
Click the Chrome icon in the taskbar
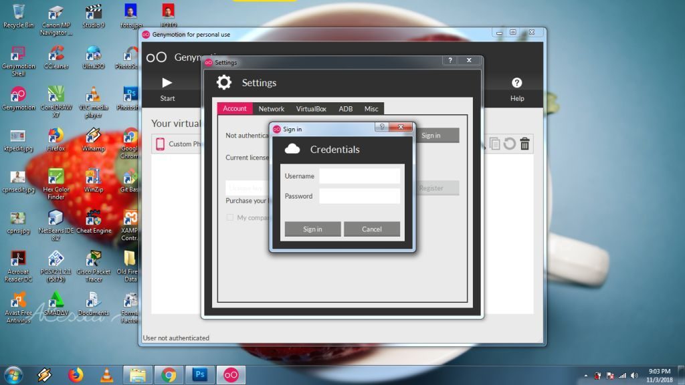point(169,375)
